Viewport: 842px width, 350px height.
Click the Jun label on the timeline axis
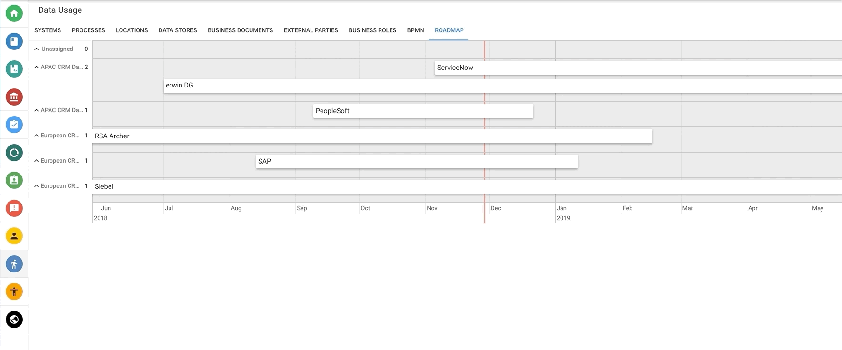click(x=106, y=208)
